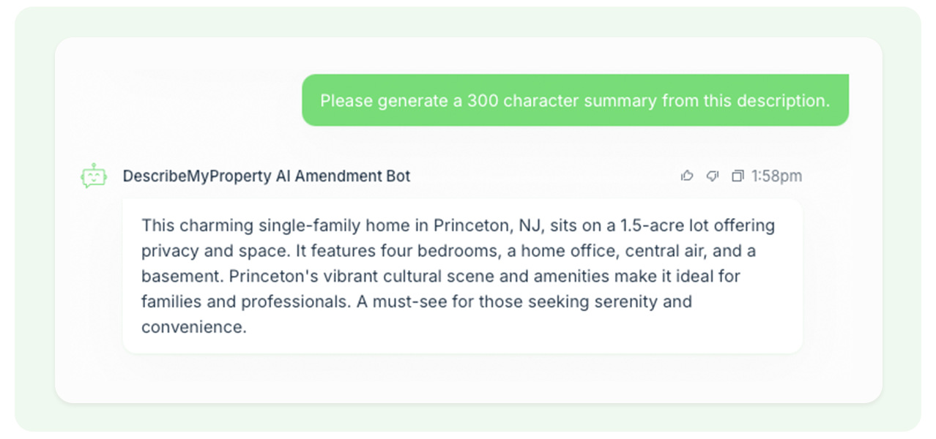Click the thumbs up icon
Image resolution: width=936 pixels, height=439 pixels.
(x=687, y=176)
